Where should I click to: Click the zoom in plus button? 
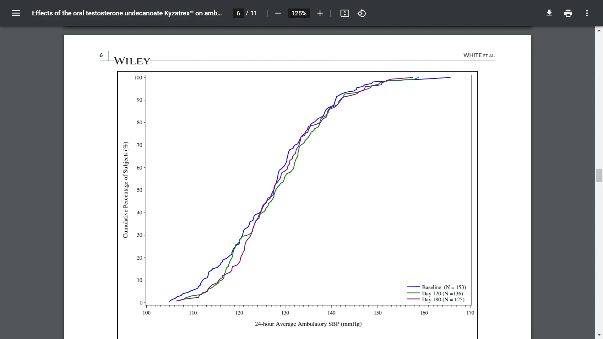[320, 13]
